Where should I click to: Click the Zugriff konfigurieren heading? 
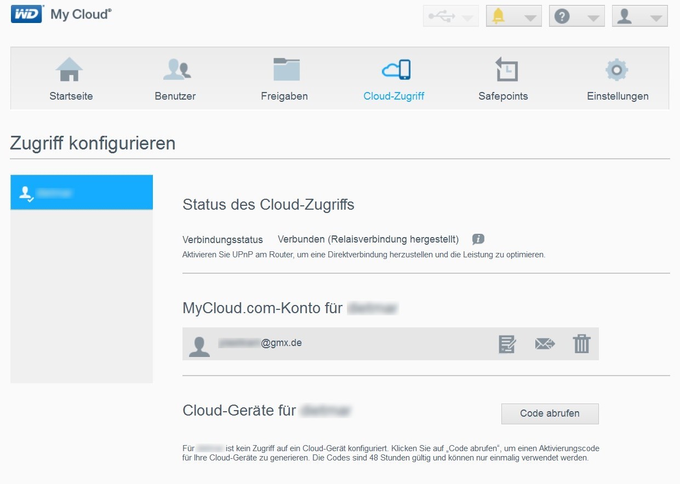(x=93, y=143)
